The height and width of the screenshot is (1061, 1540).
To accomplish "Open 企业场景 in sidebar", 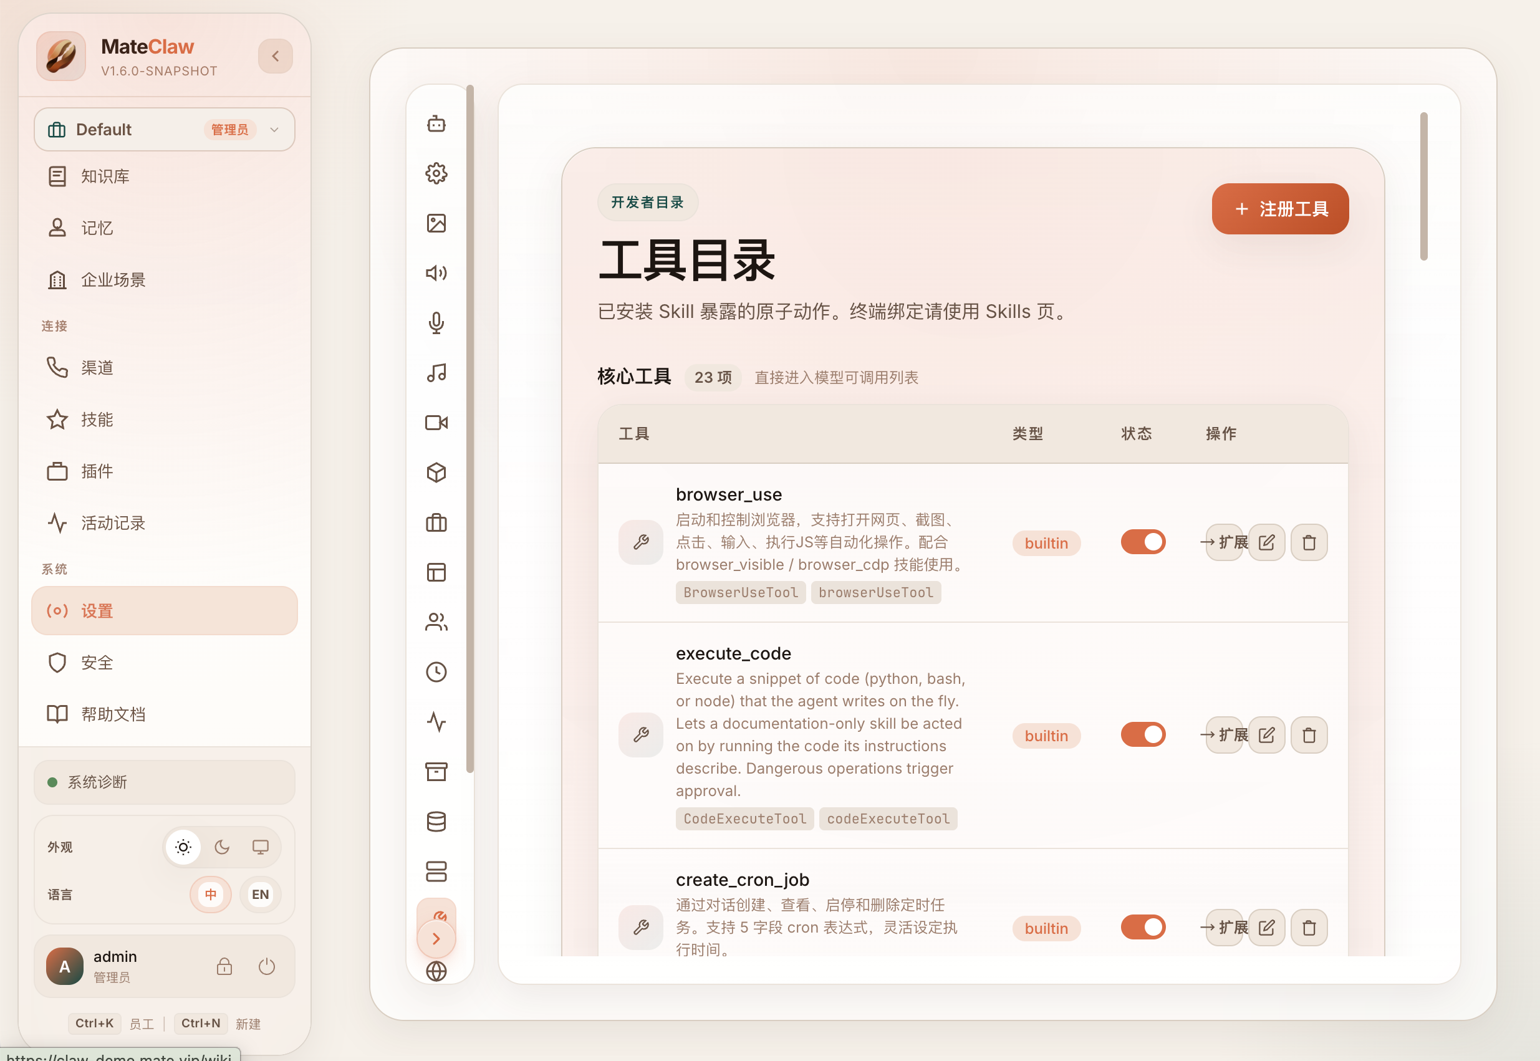I will 164,280.
